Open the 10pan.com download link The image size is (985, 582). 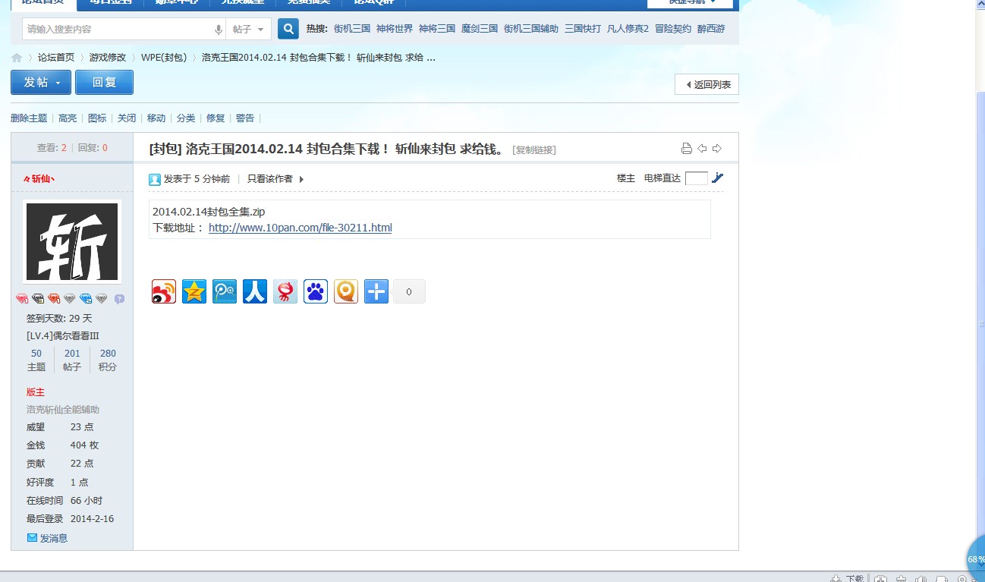(x=301, y=228)
